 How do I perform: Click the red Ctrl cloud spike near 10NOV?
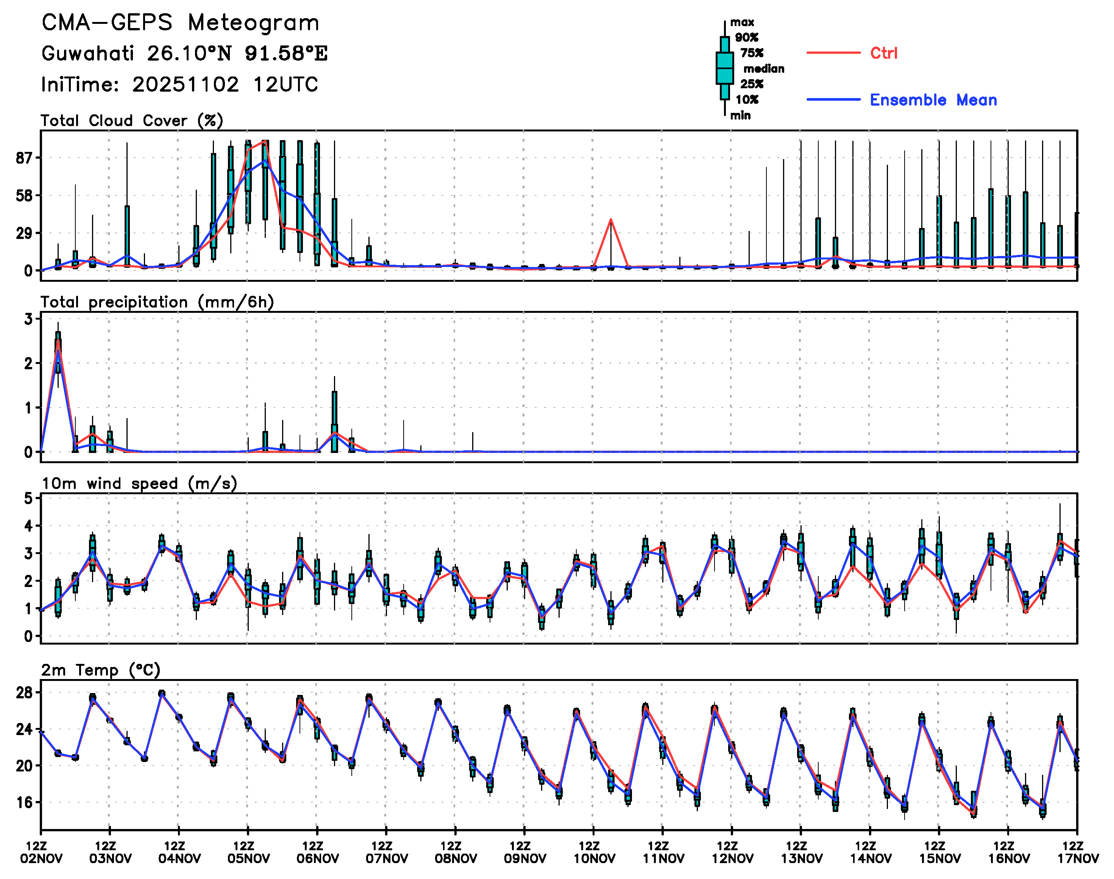(611, 220)
